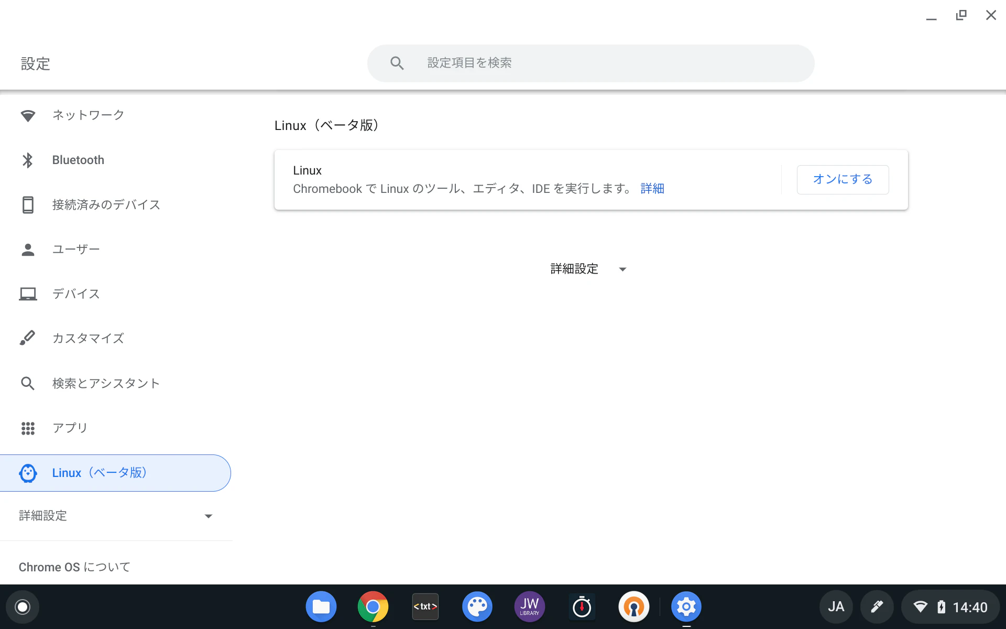Open the Files app from the shelf
This screenshot has height=629, width=1006.
321,607
